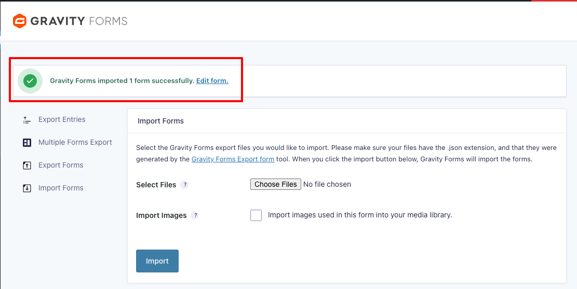Click the Gravity Forms logo icon
This screenshot has height=289, width=577.
pyautogui.click(x=20, y=21)
